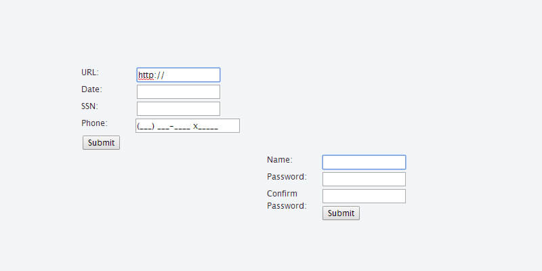Click the Password: label beside second field
The image size is (542, 271).
(x=287, y=177)
